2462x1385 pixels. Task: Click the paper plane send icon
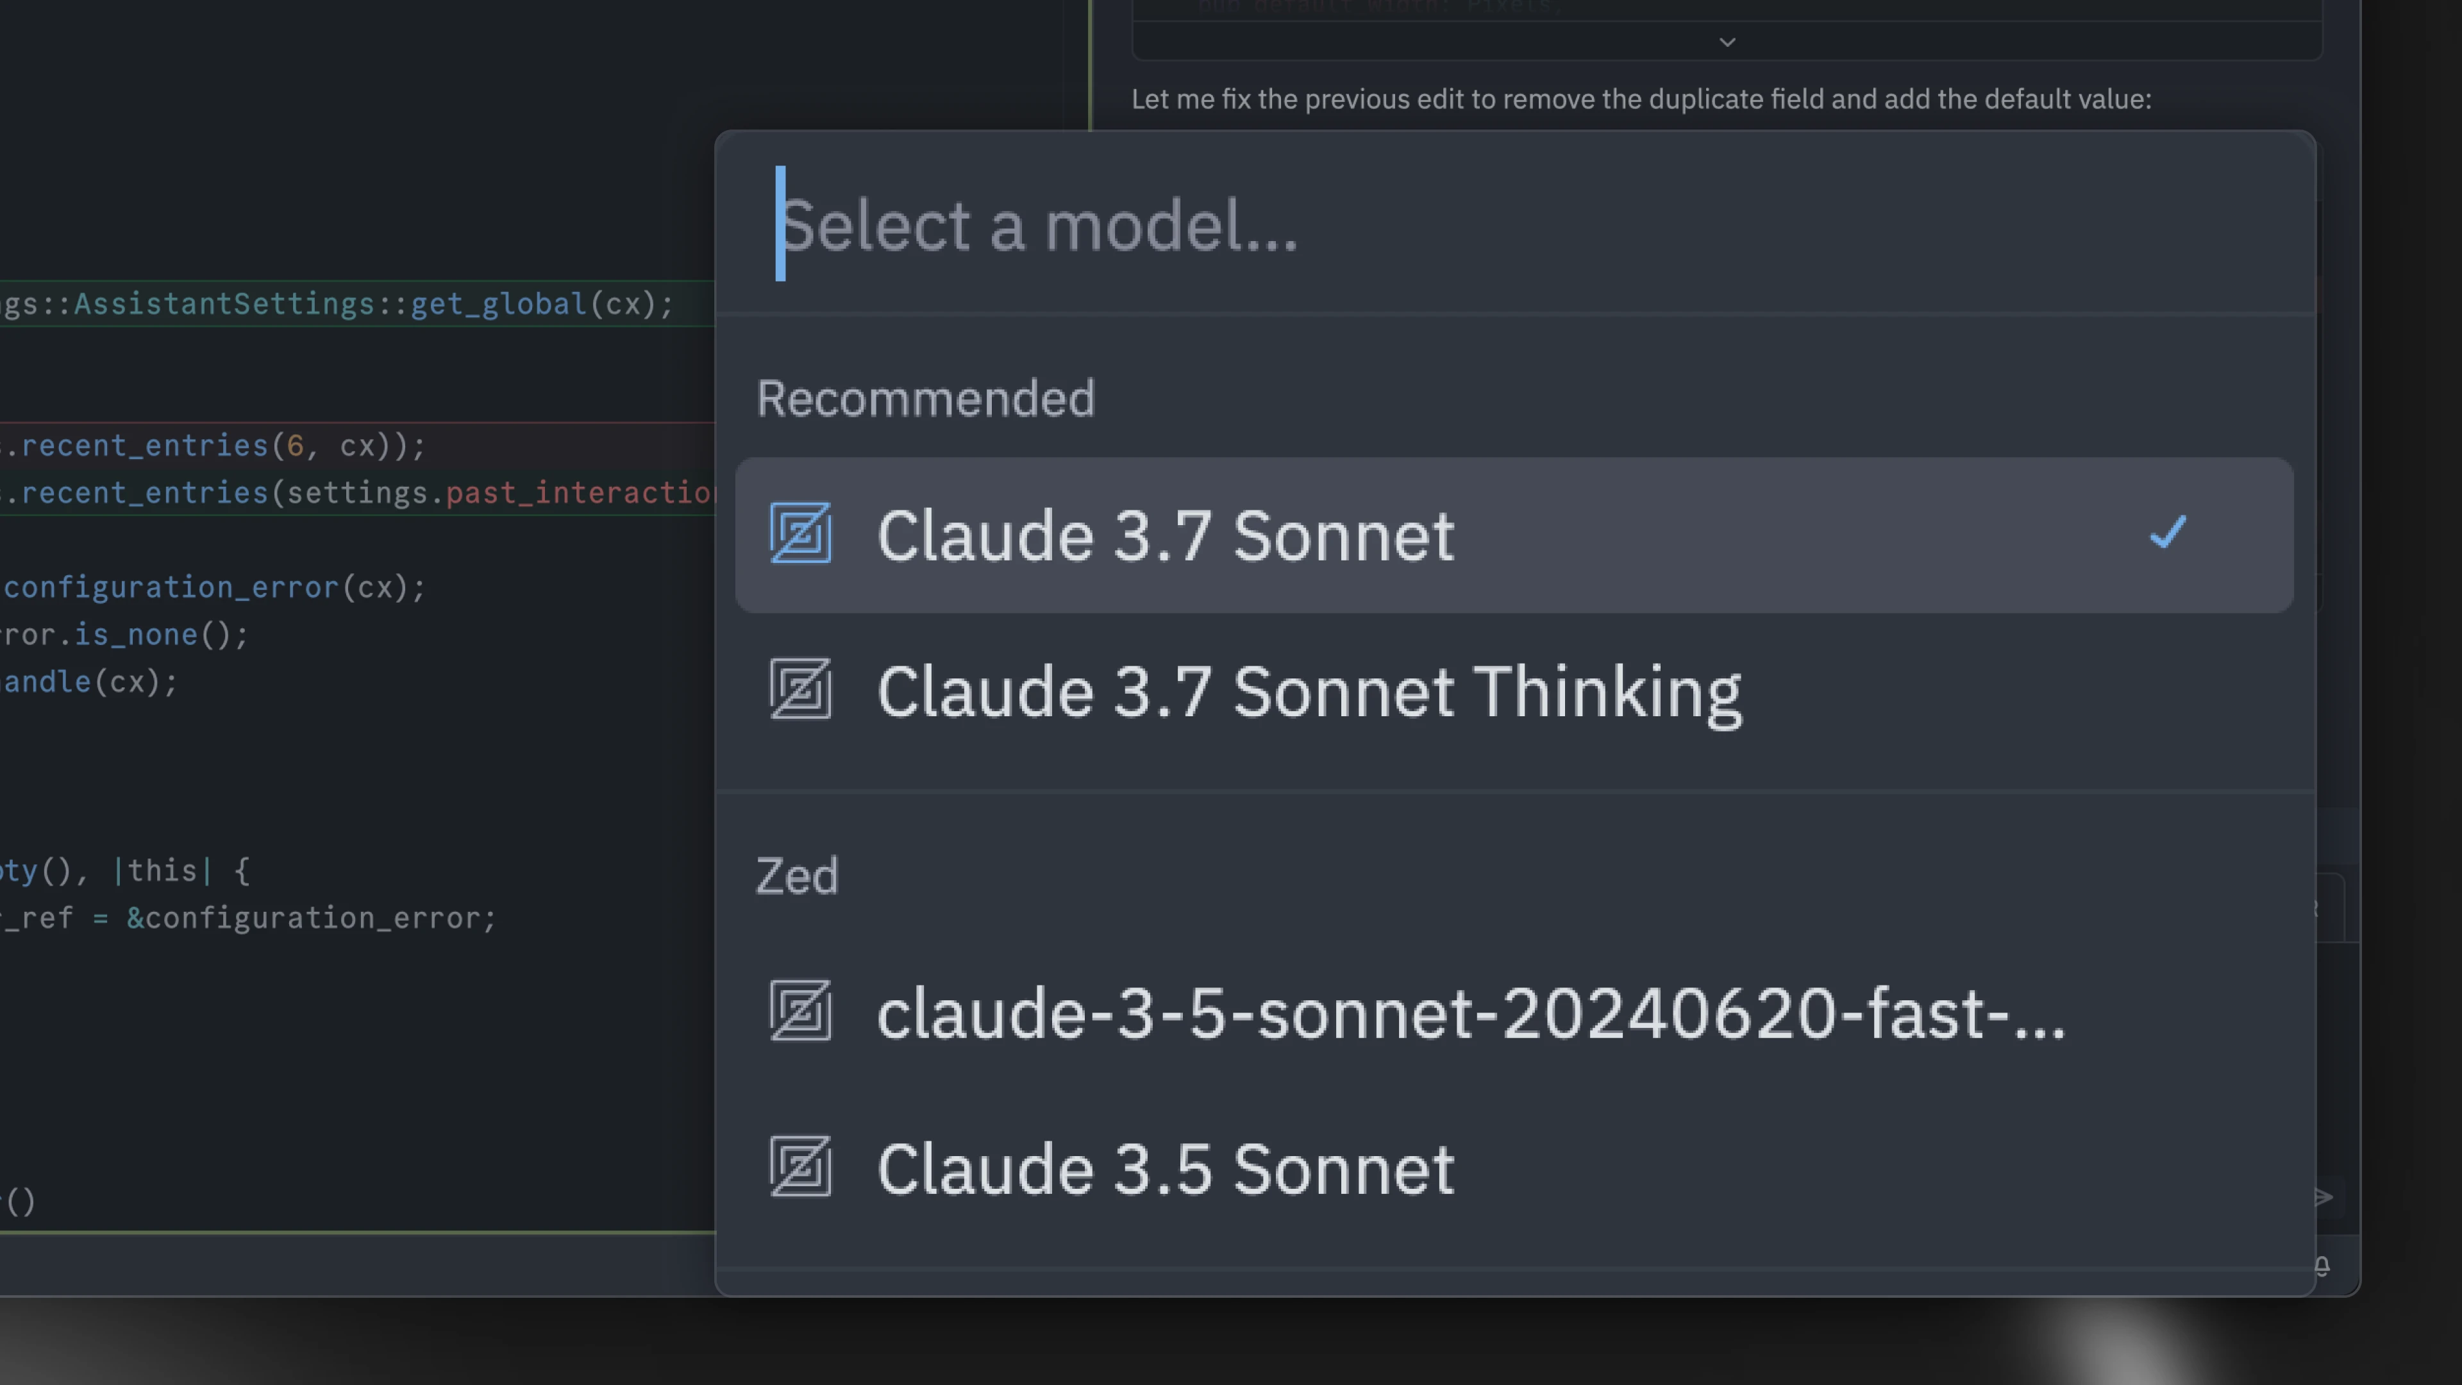click(2324, 1196)
